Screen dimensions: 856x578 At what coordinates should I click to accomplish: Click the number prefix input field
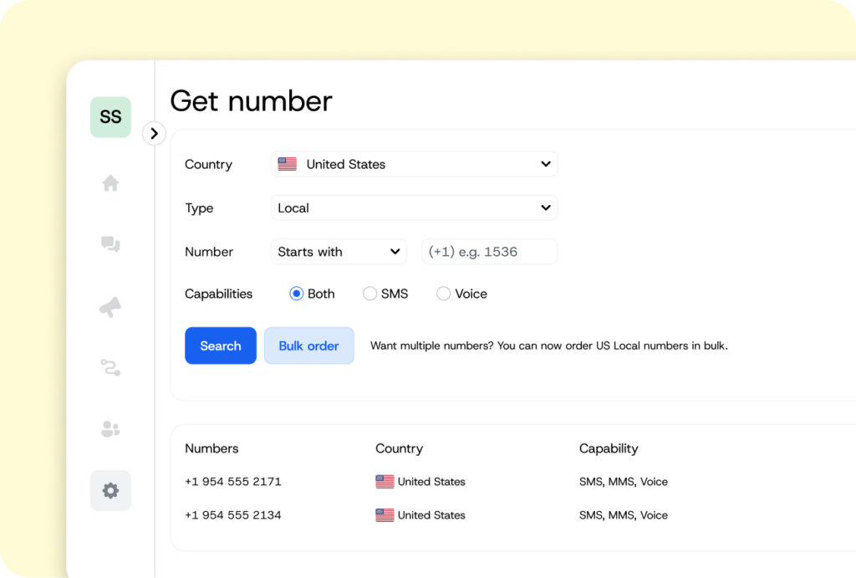coord(489,251)
